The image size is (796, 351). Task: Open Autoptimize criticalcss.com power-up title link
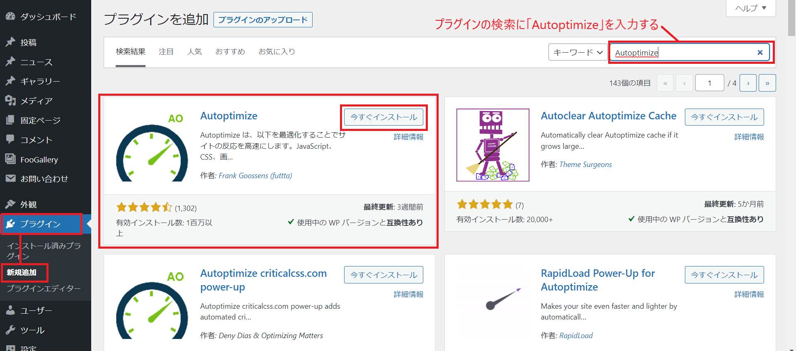pyautogui.click(x=264, y=280)
